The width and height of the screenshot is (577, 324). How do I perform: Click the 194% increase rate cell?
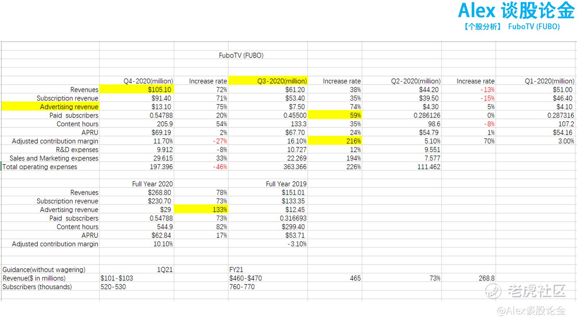pyautogui.click(x=335, y=158)
